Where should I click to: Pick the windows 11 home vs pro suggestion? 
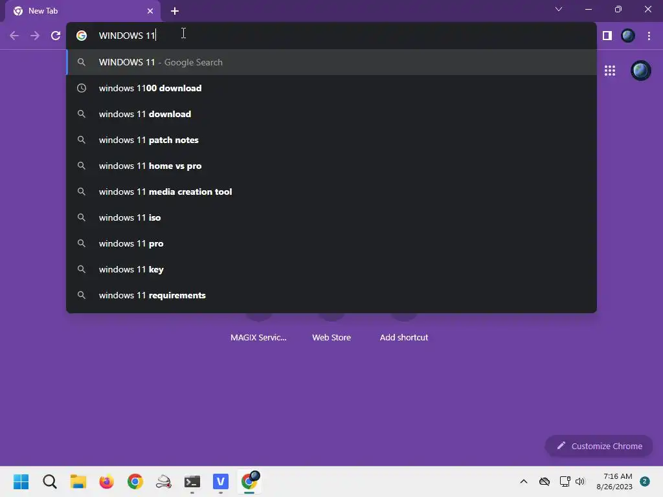(331, 166)
